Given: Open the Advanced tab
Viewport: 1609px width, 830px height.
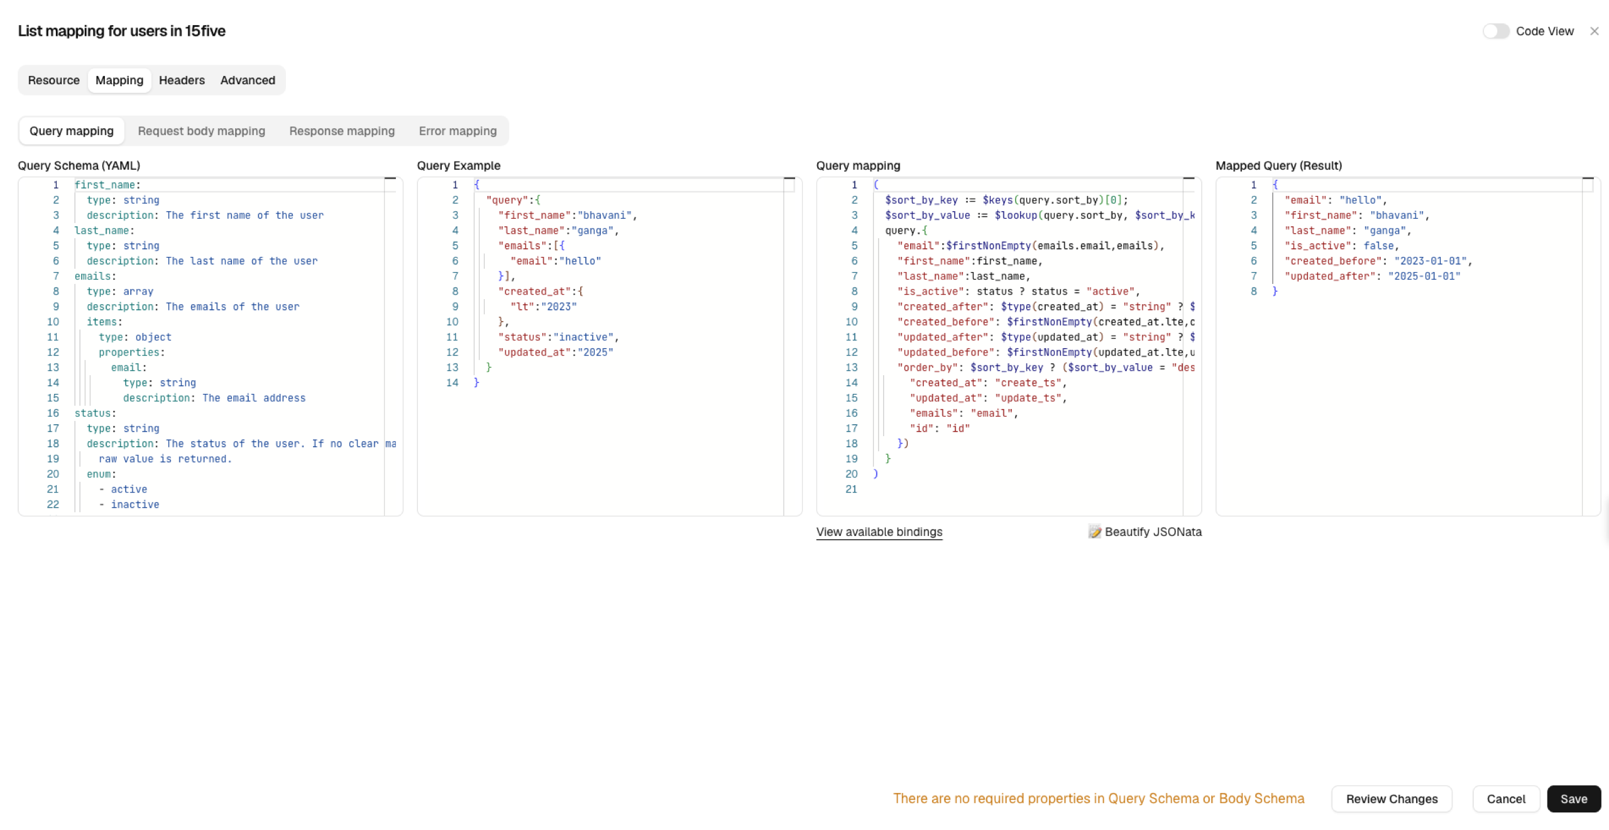Looking at the screenshot, I should tap(248, 80).
